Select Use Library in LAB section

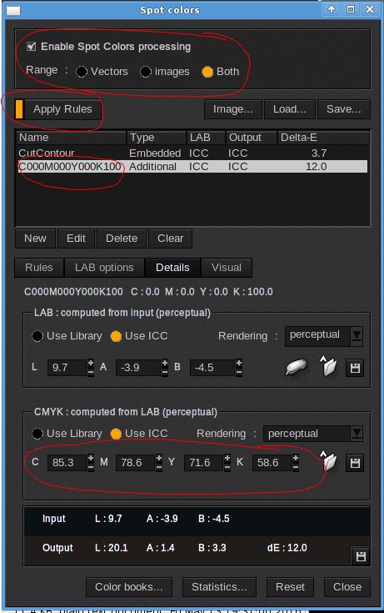click(x=37, y=336)
